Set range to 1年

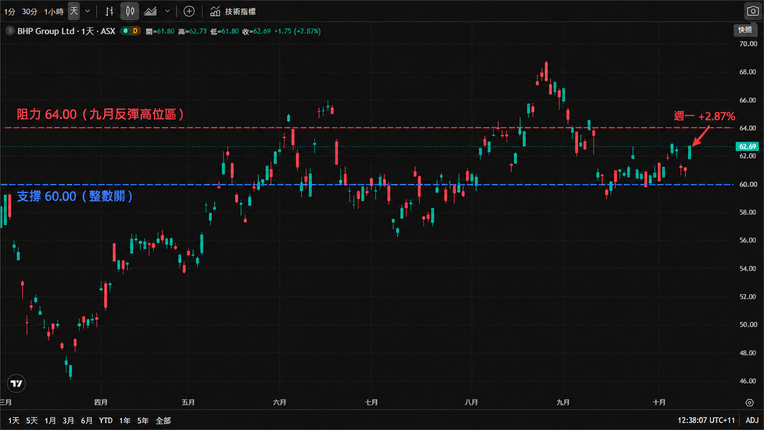(x=125, y=420)
